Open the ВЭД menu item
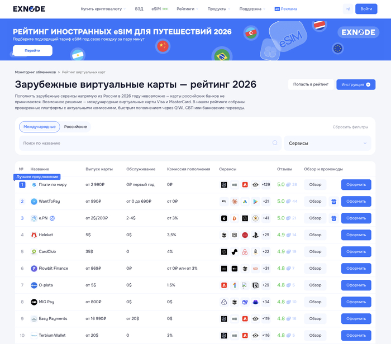This screenshot has height=344, width=391. point(139,9)
